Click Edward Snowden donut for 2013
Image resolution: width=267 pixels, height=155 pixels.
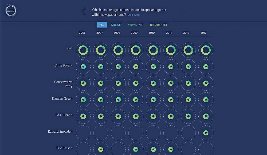206,133
